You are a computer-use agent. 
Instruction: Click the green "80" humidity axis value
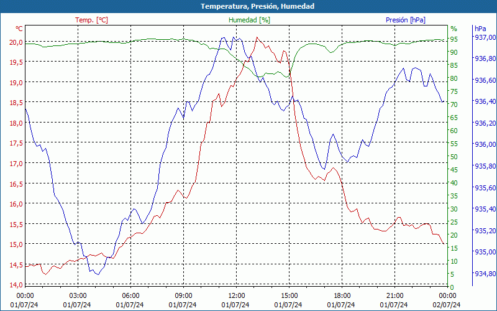point(454,78)
